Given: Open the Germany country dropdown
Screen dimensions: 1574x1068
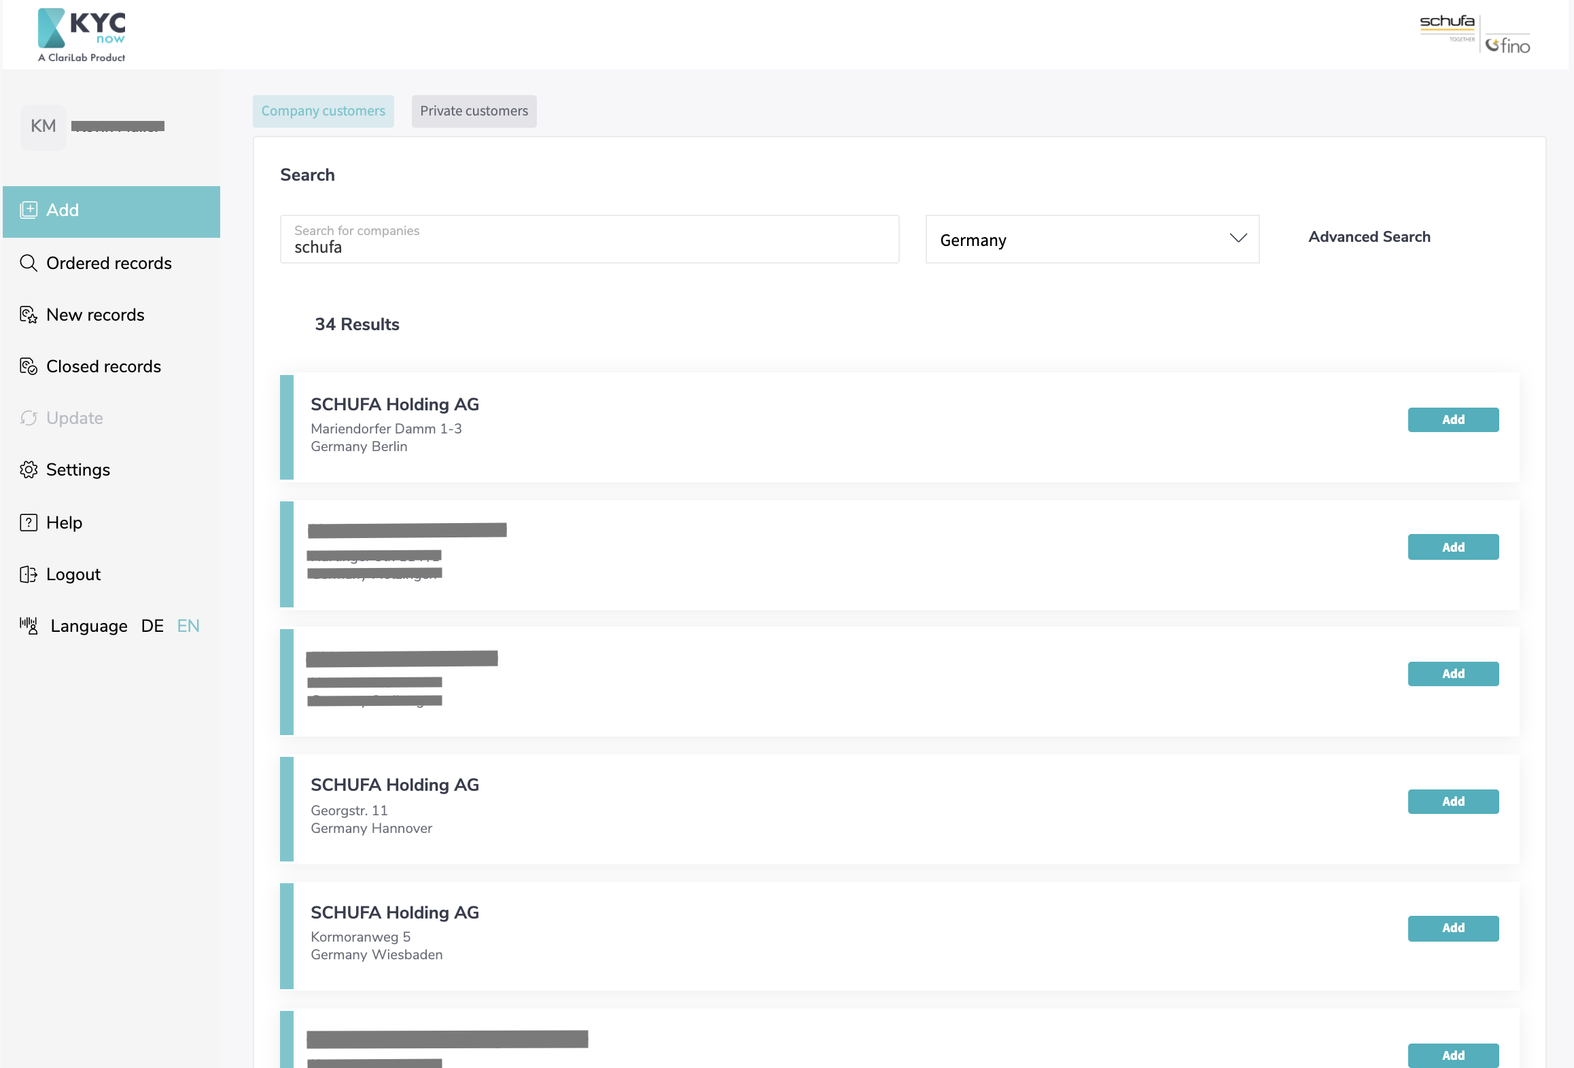Looking at the screenshot, I should pyautogui.click(x=1092, y=239).
